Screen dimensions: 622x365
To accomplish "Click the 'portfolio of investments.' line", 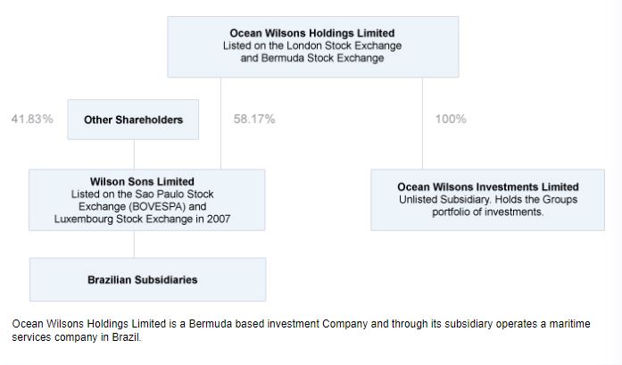I will pos(488,212).
